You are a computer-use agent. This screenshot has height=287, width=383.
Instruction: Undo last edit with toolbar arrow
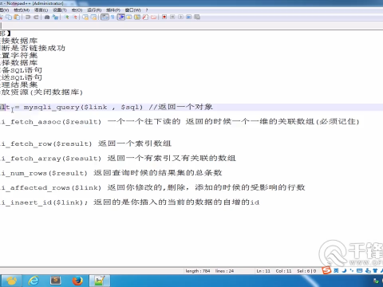click(28, 17)
